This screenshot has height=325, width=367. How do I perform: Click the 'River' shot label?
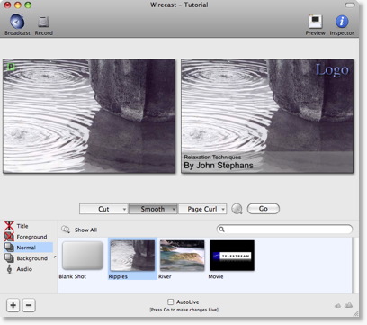(x=165, y=276)
